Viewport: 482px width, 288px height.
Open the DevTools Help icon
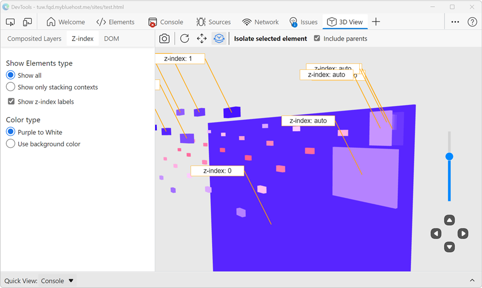pyautogui.click(x=472, y=22)
